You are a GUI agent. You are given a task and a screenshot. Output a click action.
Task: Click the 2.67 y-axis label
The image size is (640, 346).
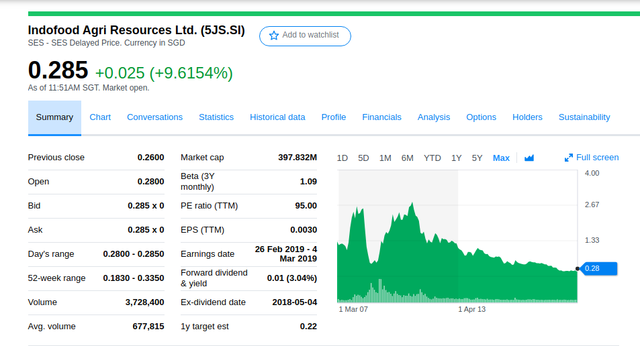(x=592, y=205)
